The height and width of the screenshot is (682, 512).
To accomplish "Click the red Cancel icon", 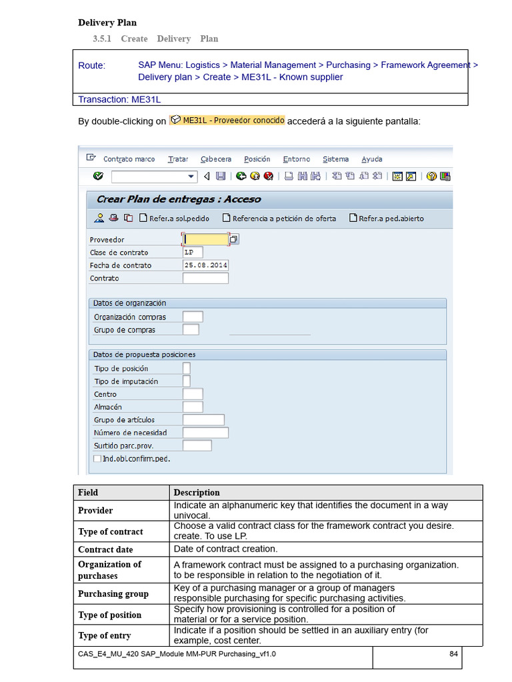I will (x=269, y=176).
